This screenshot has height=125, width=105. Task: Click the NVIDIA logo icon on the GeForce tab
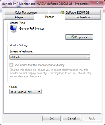coord(62,12)
